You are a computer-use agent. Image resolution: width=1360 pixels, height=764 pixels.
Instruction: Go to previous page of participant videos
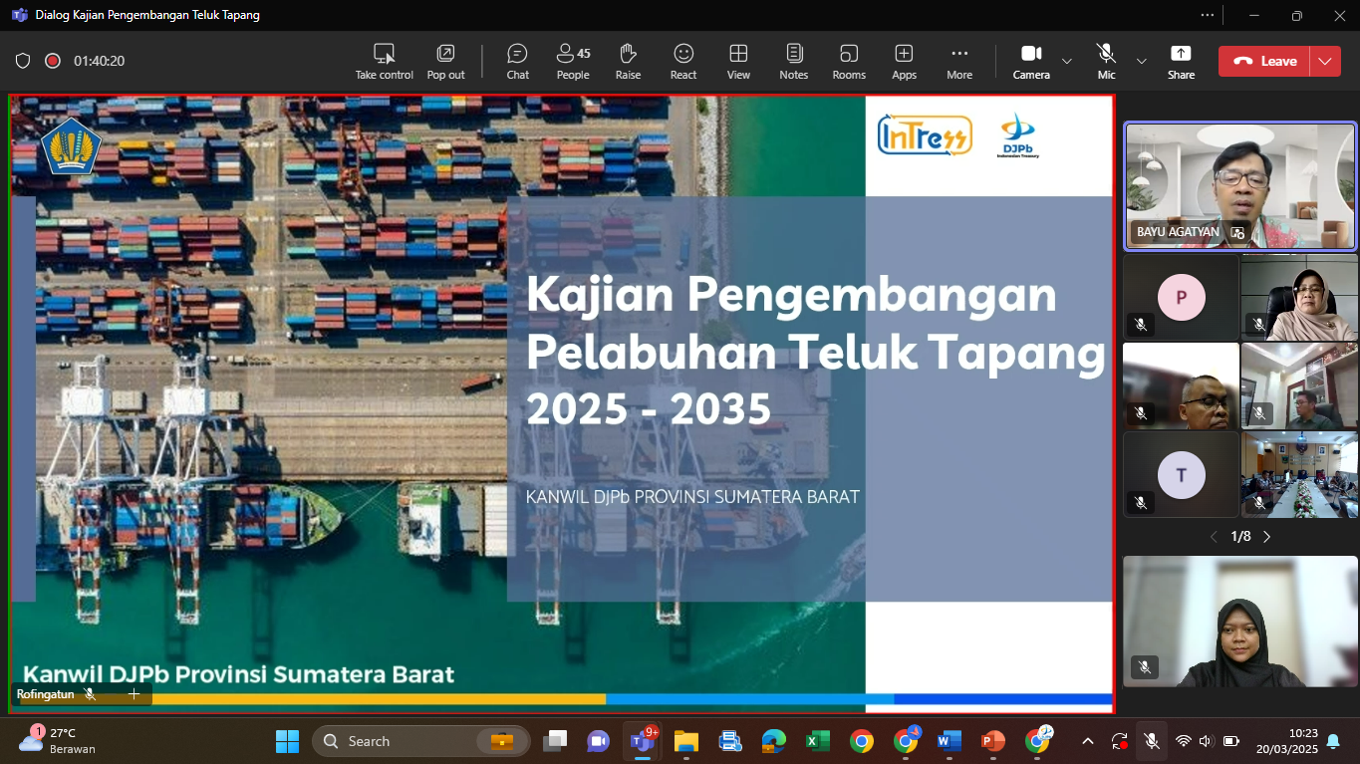(1214, 537)
